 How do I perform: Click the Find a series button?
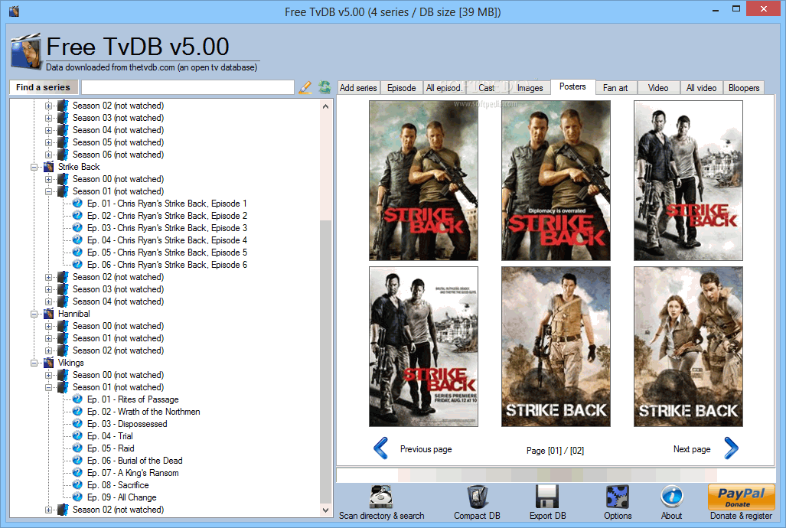click(x=43, y=87)
